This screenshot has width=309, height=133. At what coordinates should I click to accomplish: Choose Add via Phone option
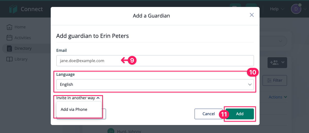click(x=74, y=109)
